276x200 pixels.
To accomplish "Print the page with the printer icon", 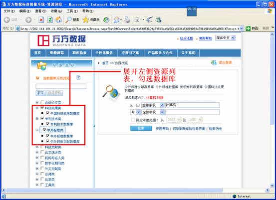I will [127, 20].
